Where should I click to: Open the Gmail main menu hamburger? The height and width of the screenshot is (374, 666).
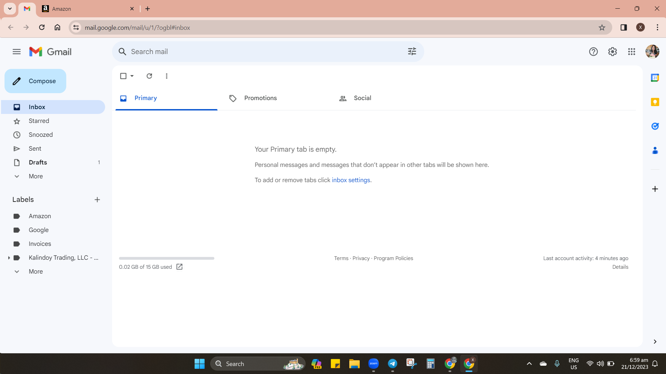click(17, 52)
